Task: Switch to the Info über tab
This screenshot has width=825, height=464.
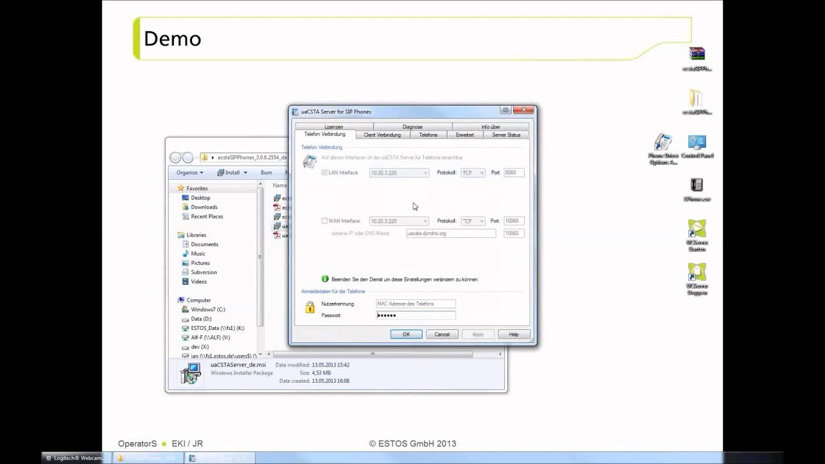Action: tap(490, 127)
